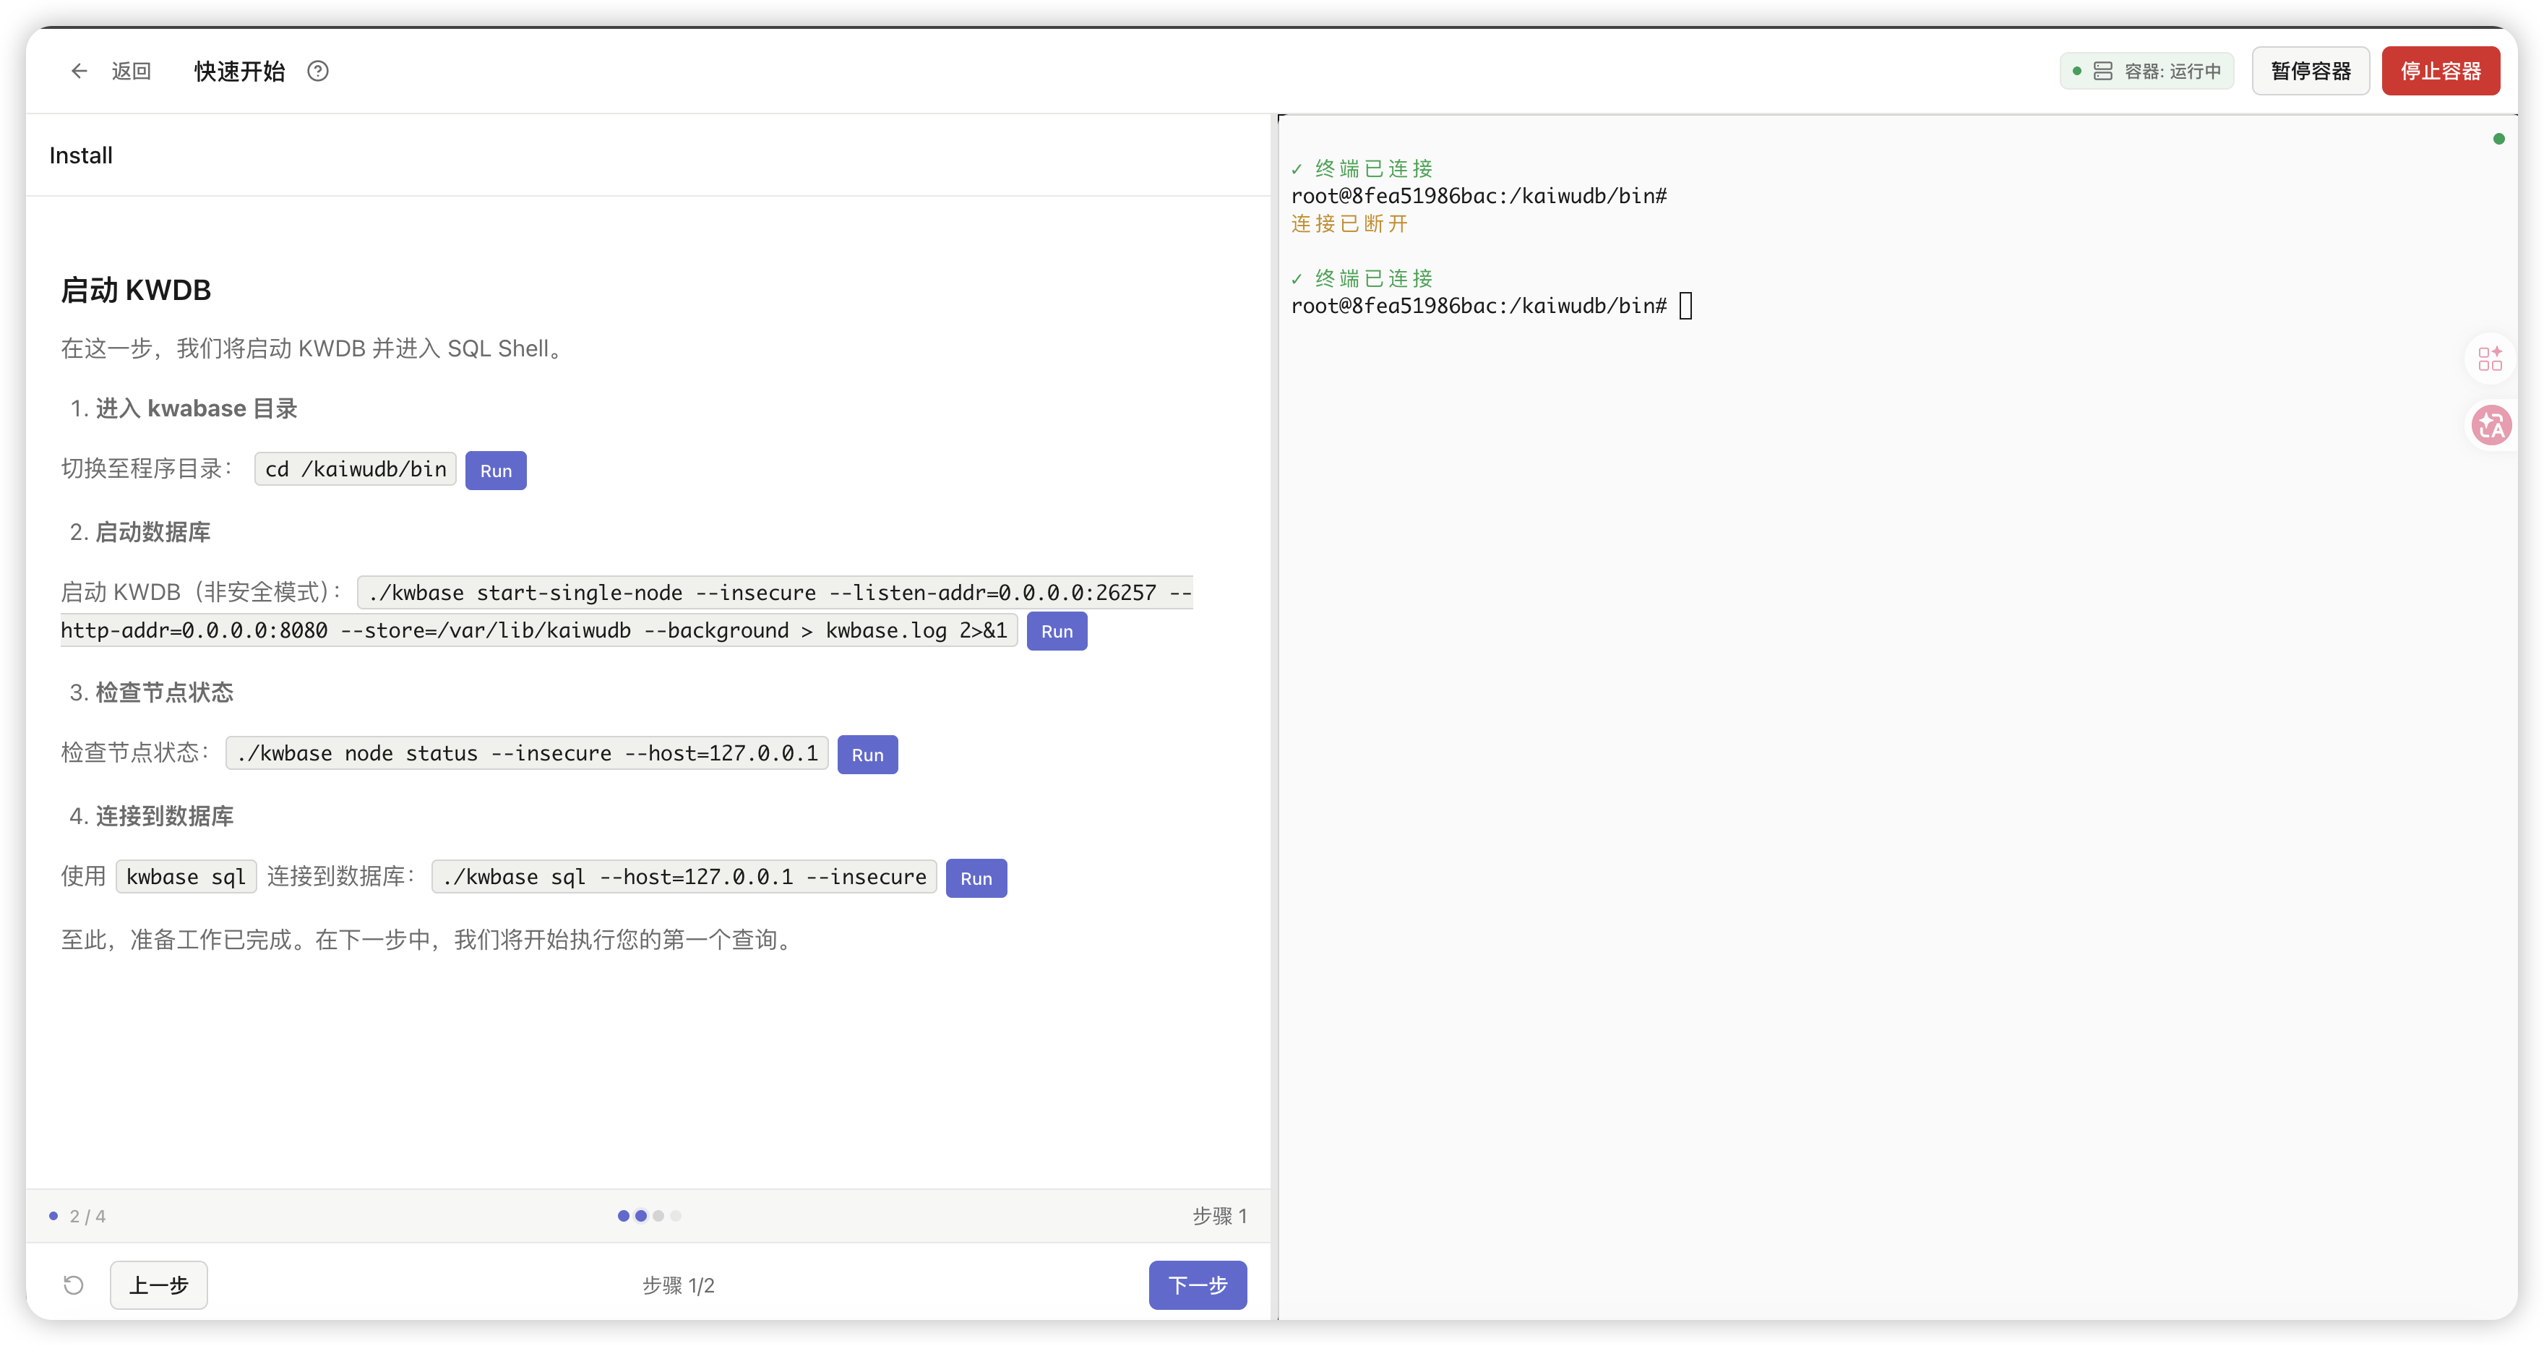Run the kwbase sql connect command
The image size is (2544, 1346).
[x=975, y=879]
